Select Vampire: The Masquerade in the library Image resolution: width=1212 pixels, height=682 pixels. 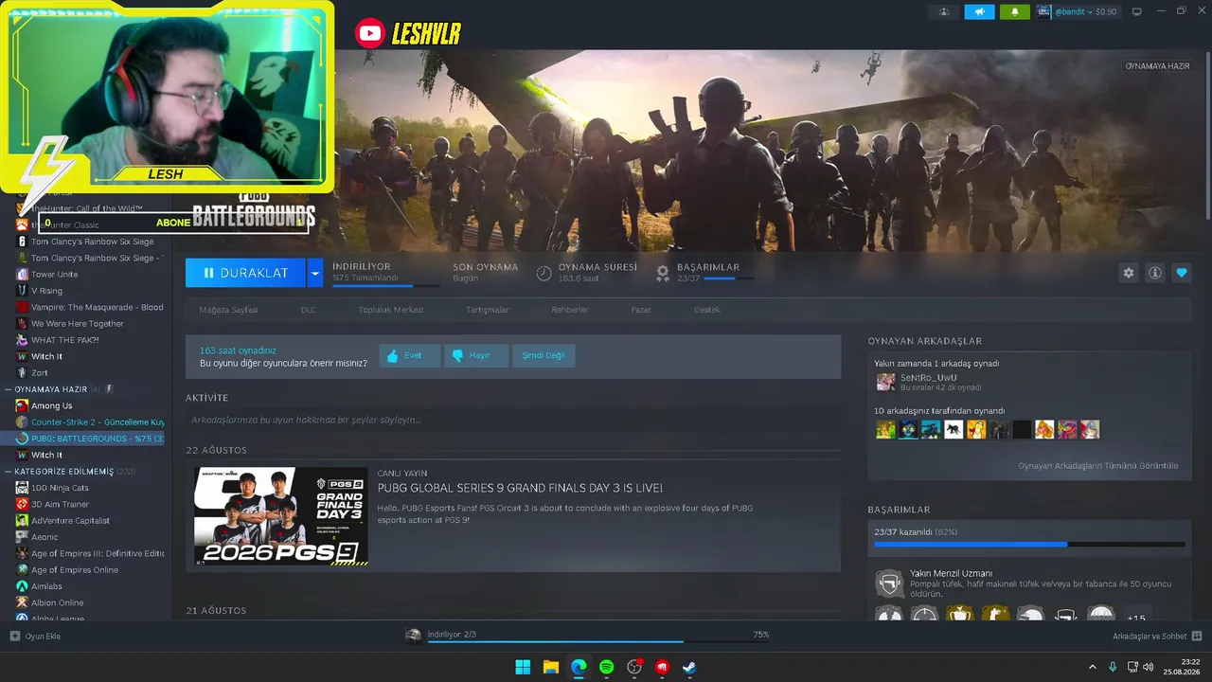pyautogui.click(x=97, y=307)
